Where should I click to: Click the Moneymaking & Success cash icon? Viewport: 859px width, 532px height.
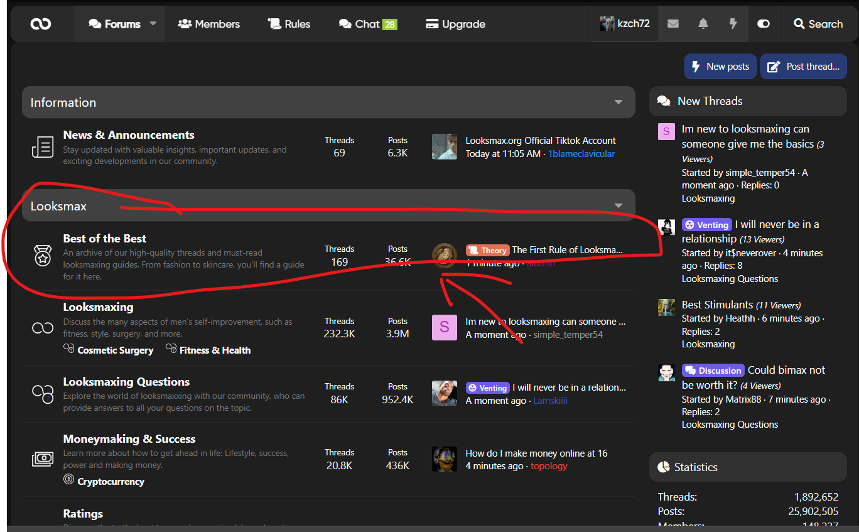pyautogui.click(x=43, y=459)
